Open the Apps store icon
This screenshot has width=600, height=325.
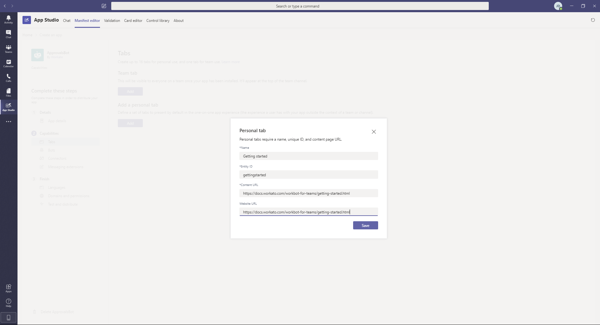[8, 288]
